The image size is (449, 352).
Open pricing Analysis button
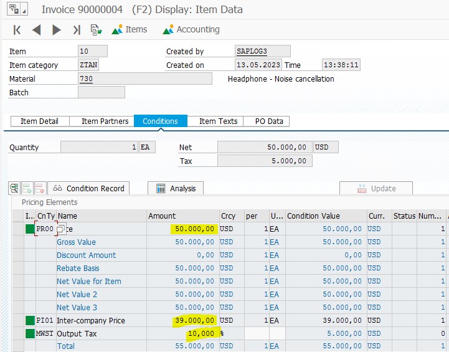[176, 188]
